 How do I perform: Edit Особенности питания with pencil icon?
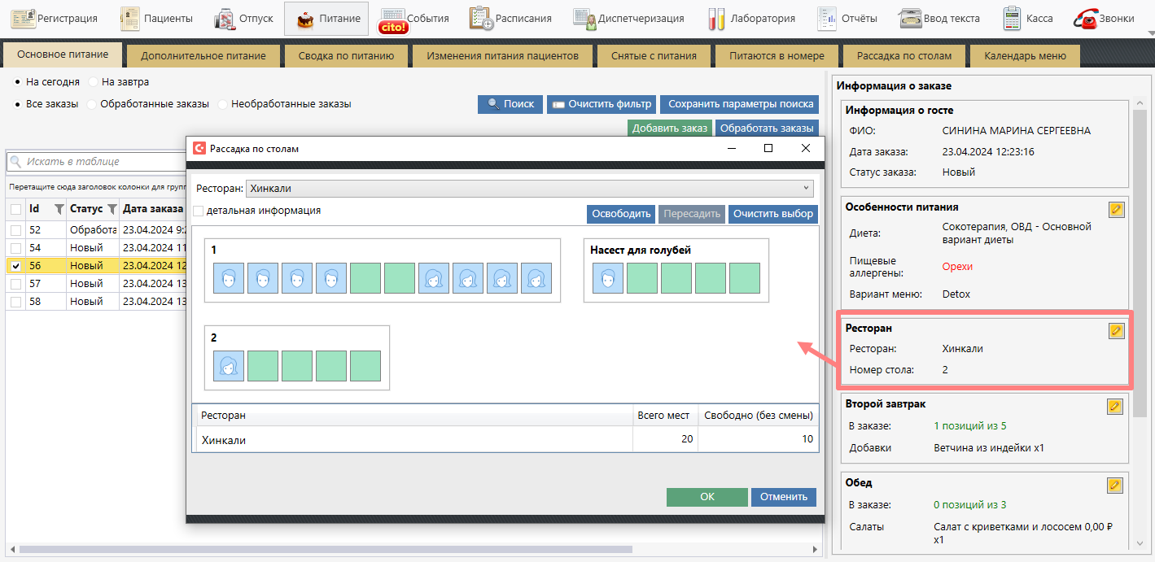click(x=1116, y=209)
